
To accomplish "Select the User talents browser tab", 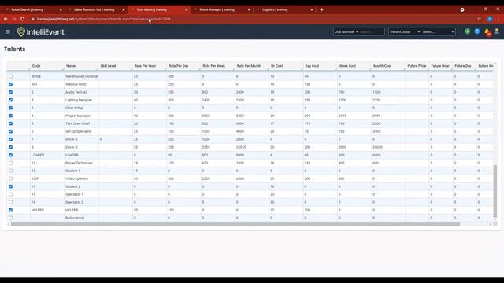I will 158,9.
